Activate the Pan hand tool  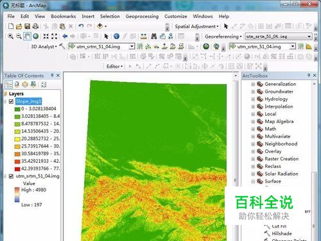point(27,37)
